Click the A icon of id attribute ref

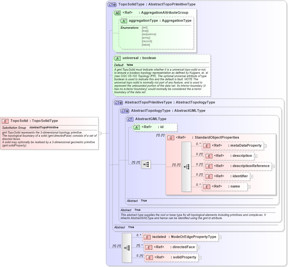pos(136,127)
